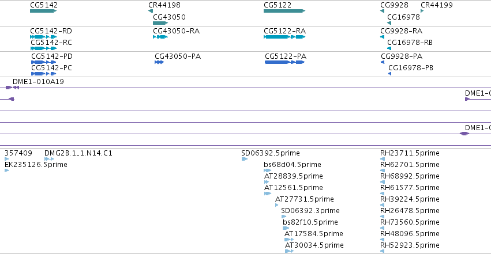Select the RH23711.5prime EST label
The height and width of the screenshot is (254, 491).
pos(410,153)
